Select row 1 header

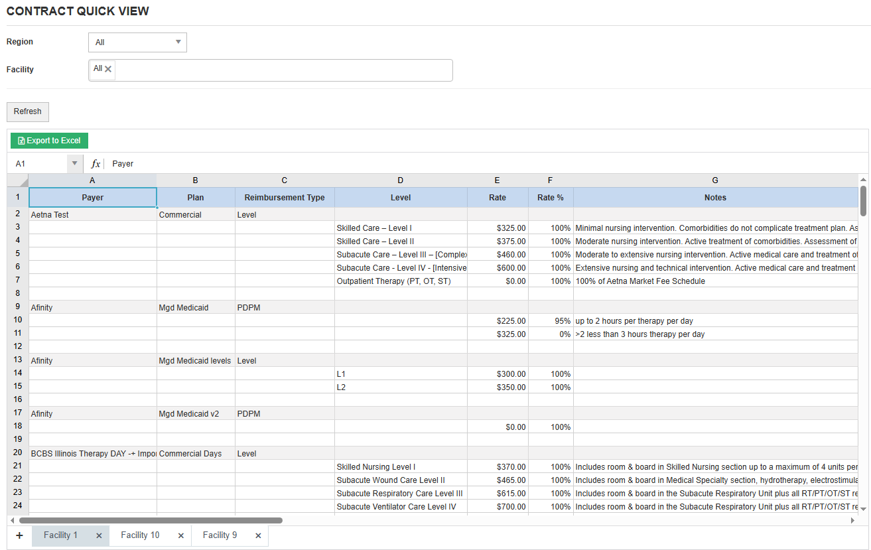tap(18, 197)
